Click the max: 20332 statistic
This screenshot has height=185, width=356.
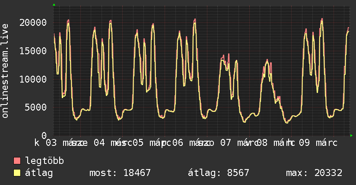(x=314, y=173)
